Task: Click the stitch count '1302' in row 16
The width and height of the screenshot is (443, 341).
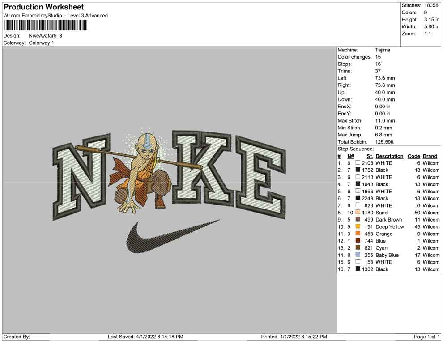Action: click(367, 269)
